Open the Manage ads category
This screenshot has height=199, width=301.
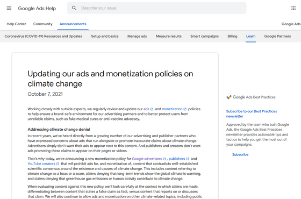[137, 37]
